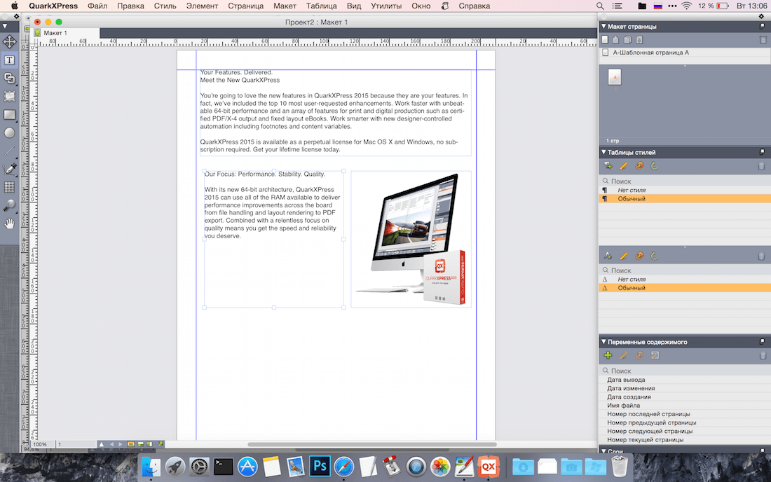Screen dimensions: 771x482
Task: Open the Утилиты menu
Action: [x=386, y=6]
